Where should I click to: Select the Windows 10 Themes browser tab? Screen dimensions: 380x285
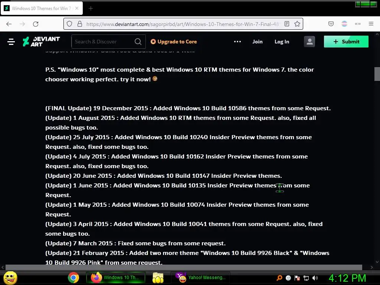[42, 8]
